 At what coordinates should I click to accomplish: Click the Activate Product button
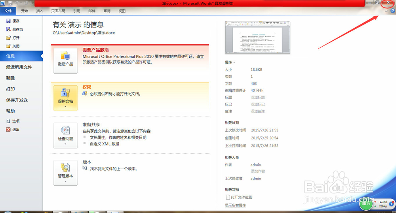pyautogui.click(x=65, y=61)
